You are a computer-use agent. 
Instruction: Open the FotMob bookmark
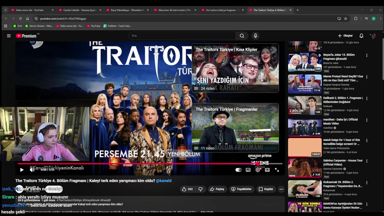(x=117, y=26)
